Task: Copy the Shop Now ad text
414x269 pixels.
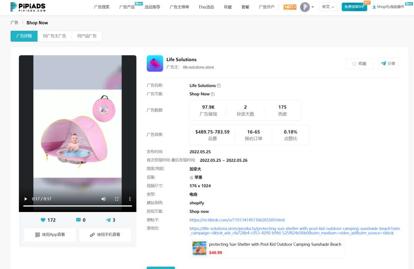Action: pos(213,94)
